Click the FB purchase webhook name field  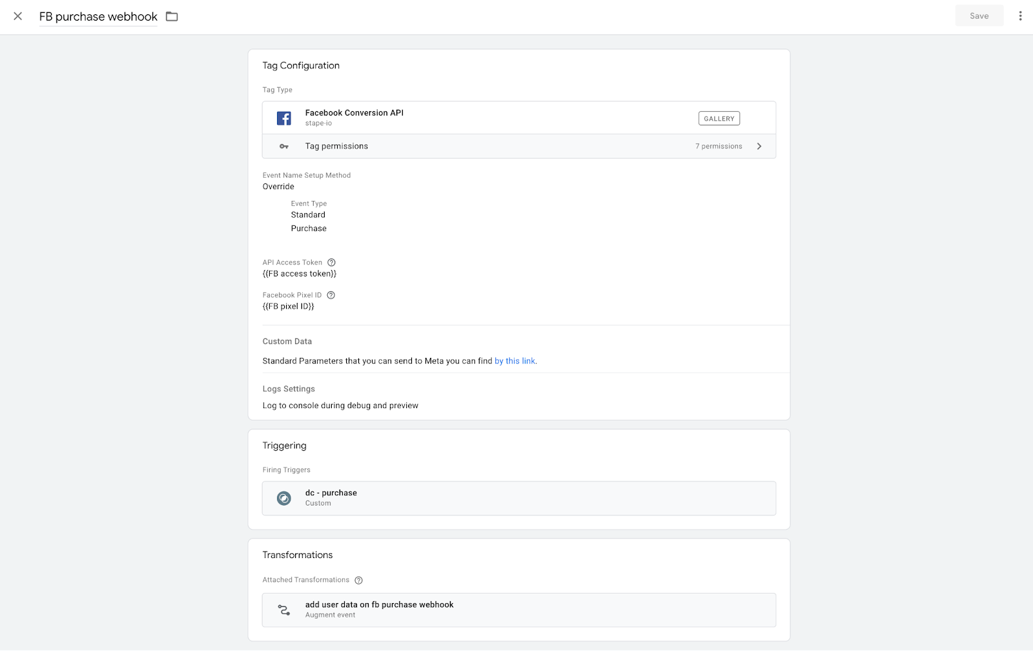pyautogui.click(x=97, y=17)
